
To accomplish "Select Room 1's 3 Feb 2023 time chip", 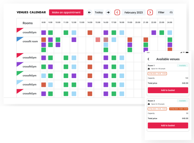I will click(157, 73).
